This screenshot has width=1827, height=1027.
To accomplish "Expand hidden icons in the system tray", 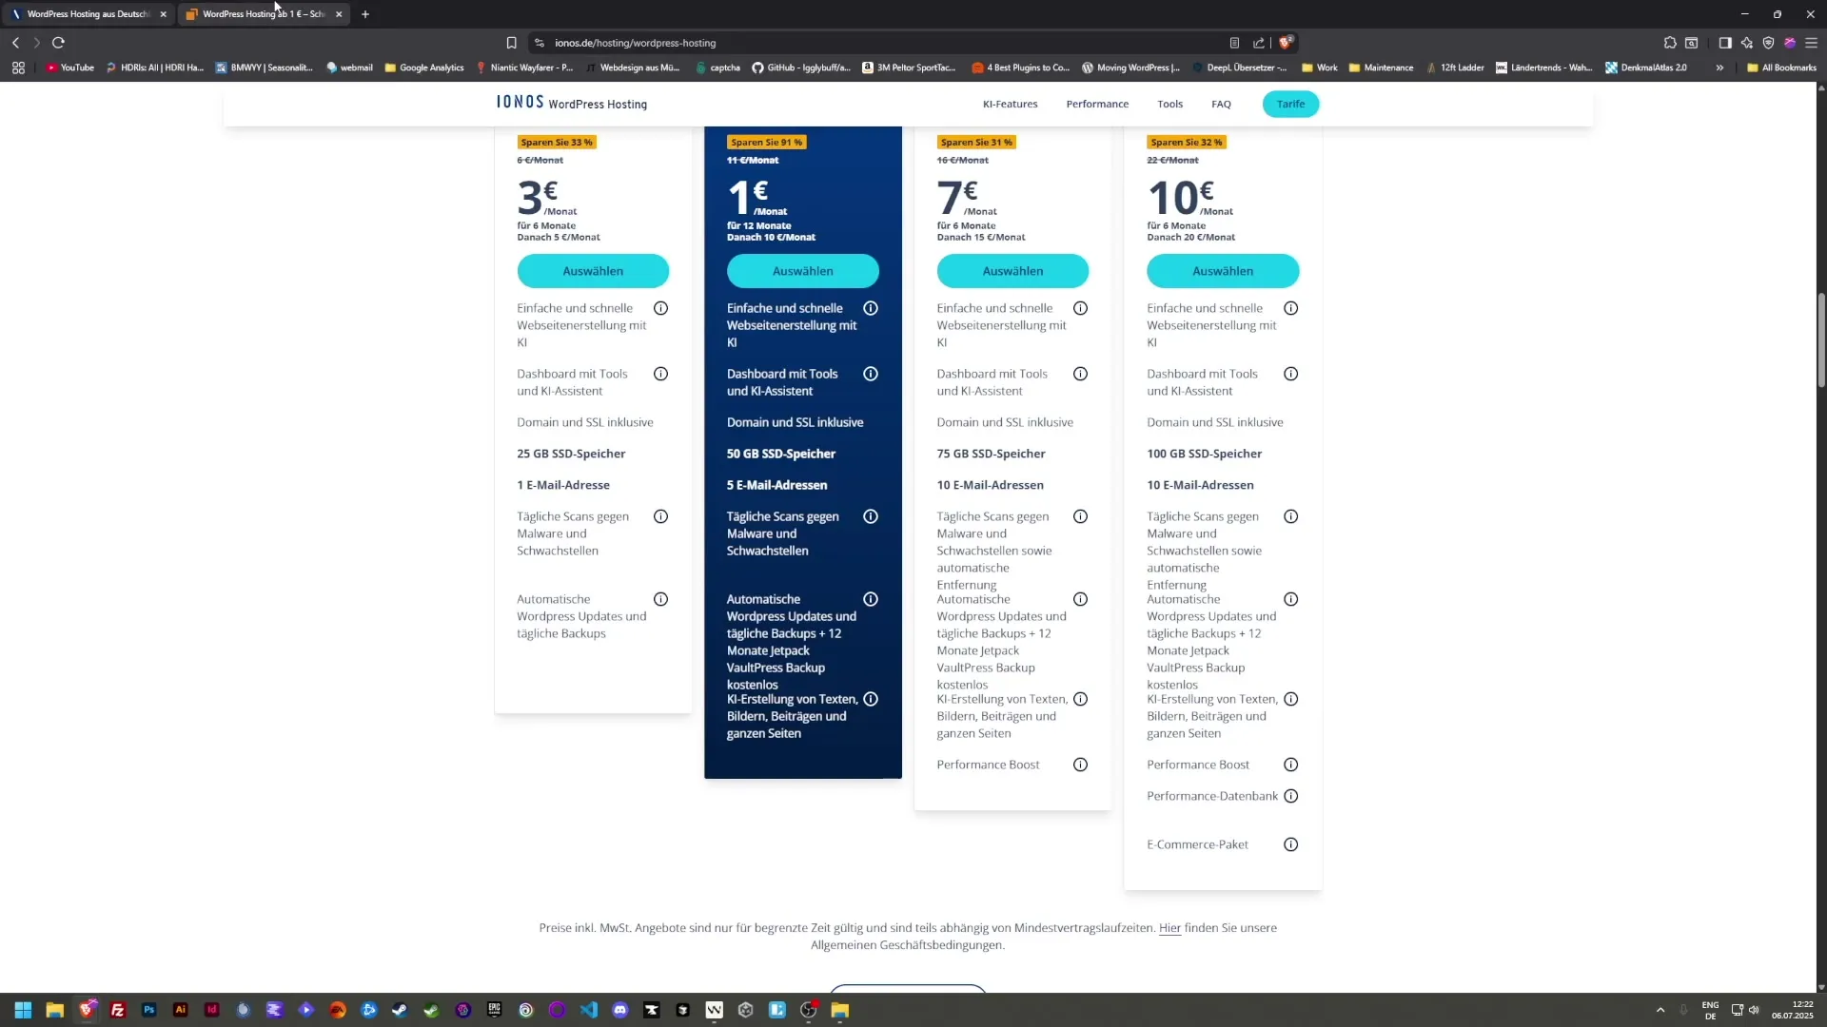I will [x=1660, y=1010].
